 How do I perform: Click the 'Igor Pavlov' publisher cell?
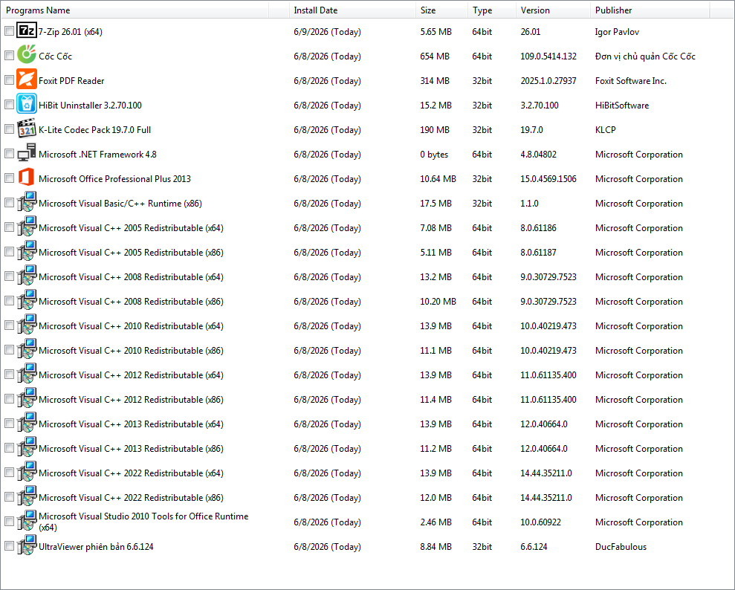coord(617,32)
